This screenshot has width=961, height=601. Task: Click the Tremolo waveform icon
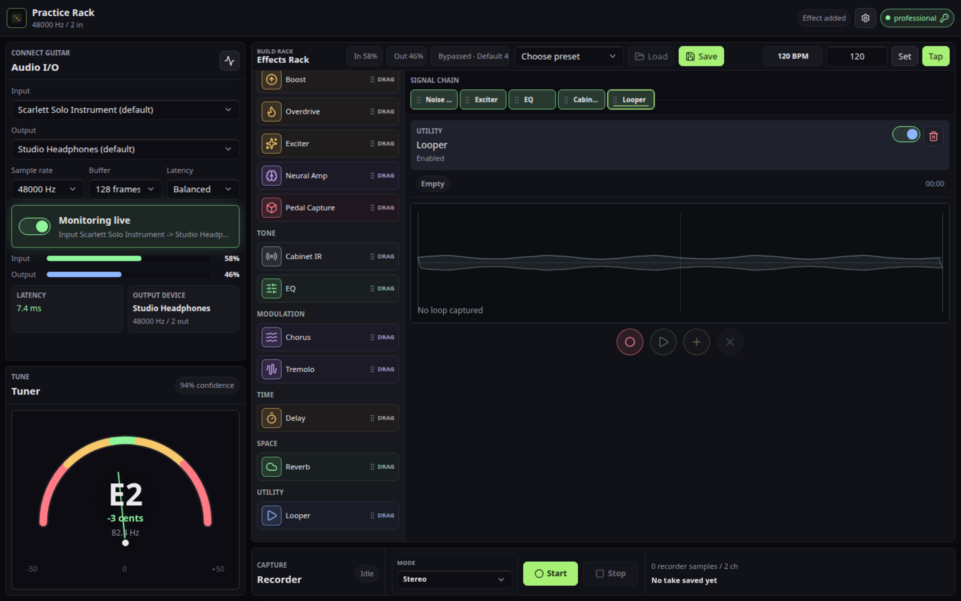(x=271, y=369)
